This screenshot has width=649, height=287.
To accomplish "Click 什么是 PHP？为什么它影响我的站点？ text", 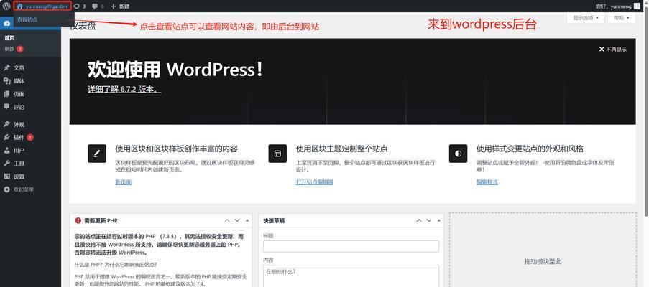I will pos(116,265).
